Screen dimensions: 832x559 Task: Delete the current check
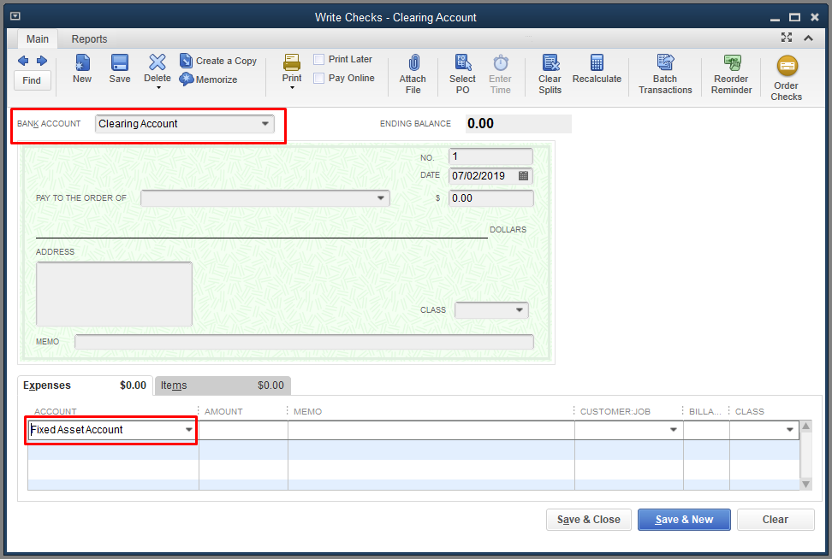click(x=157, y=68)
